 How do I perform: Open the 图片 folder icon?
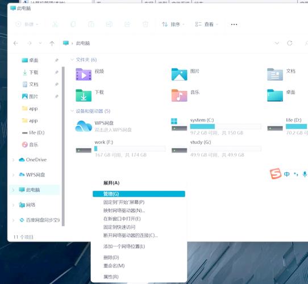tap(179, 74)
